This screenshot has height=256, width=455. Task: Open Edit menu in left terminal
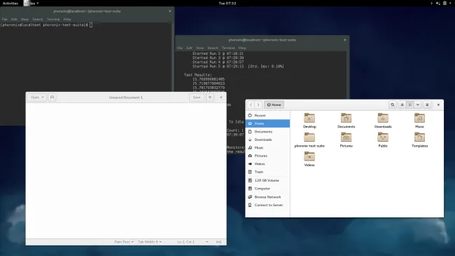tap(14, 19)
